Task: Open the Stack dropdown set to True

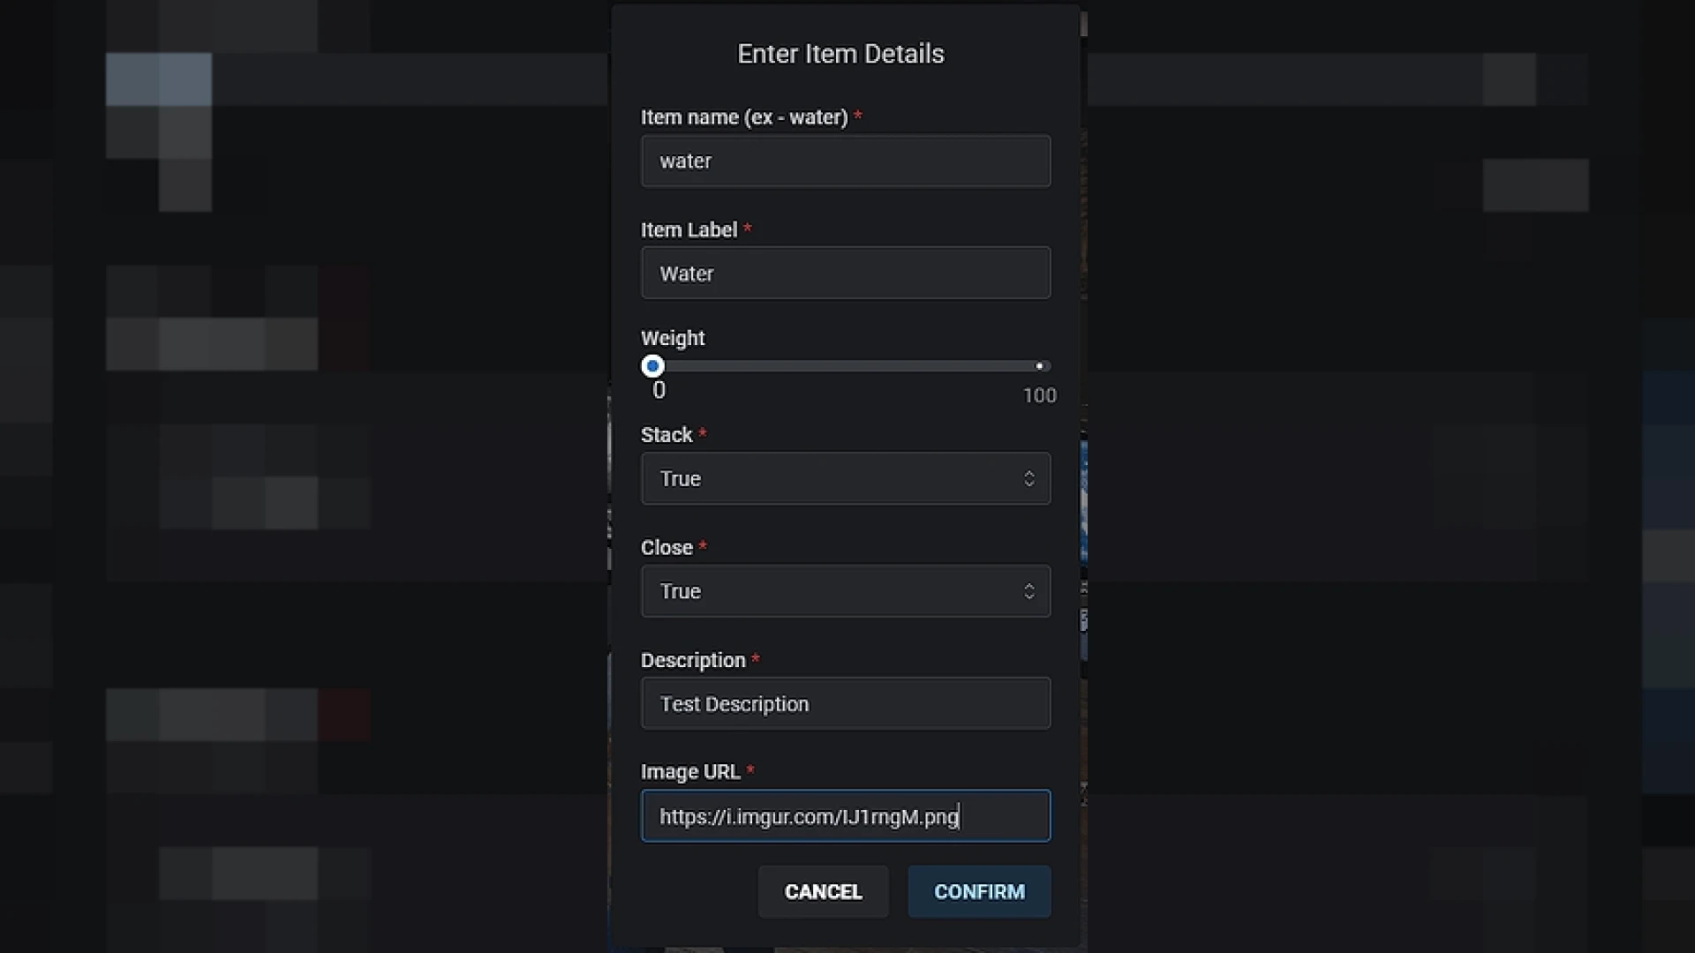Action: (846, 478)
